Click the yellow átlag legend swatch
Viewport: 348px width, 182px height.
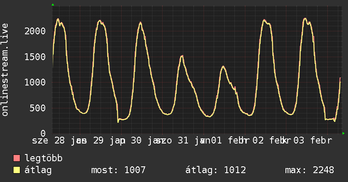pos(16,170)
